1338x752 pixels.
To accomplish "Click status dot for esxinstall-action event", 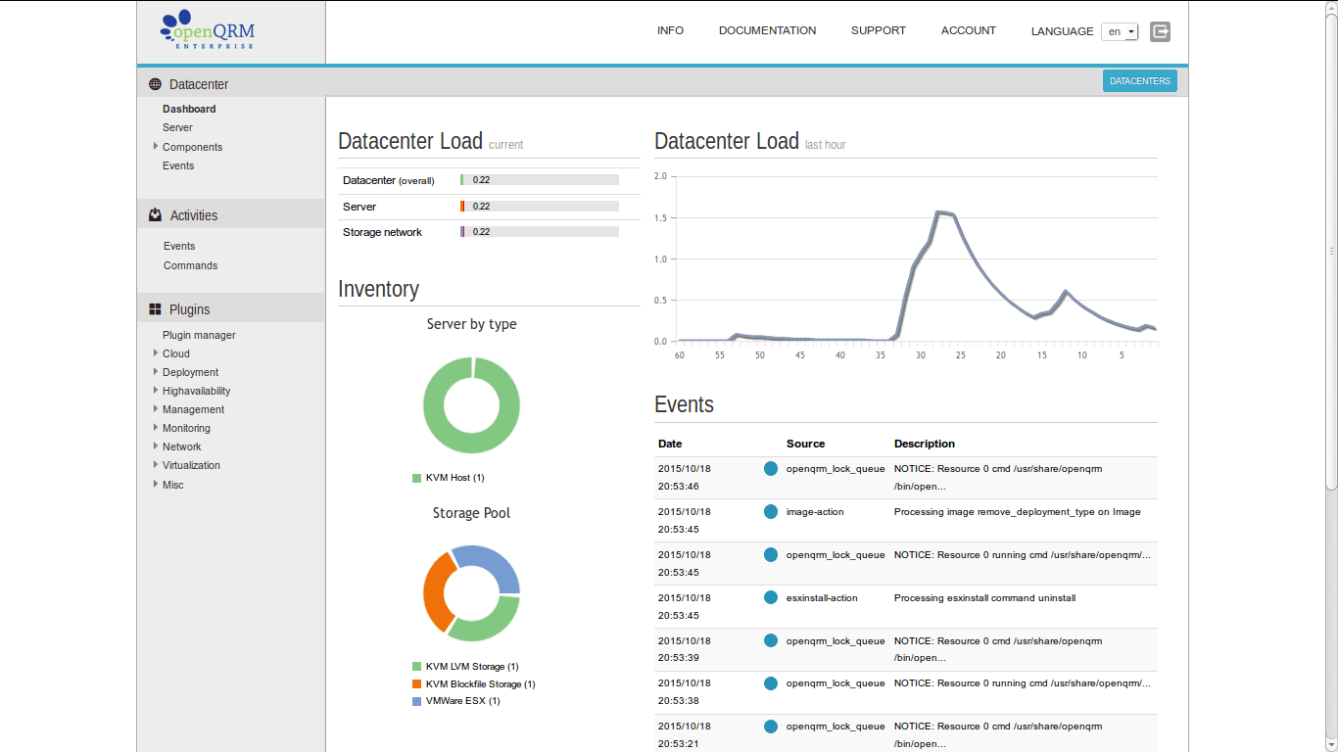I will click(x=771, y=597).
